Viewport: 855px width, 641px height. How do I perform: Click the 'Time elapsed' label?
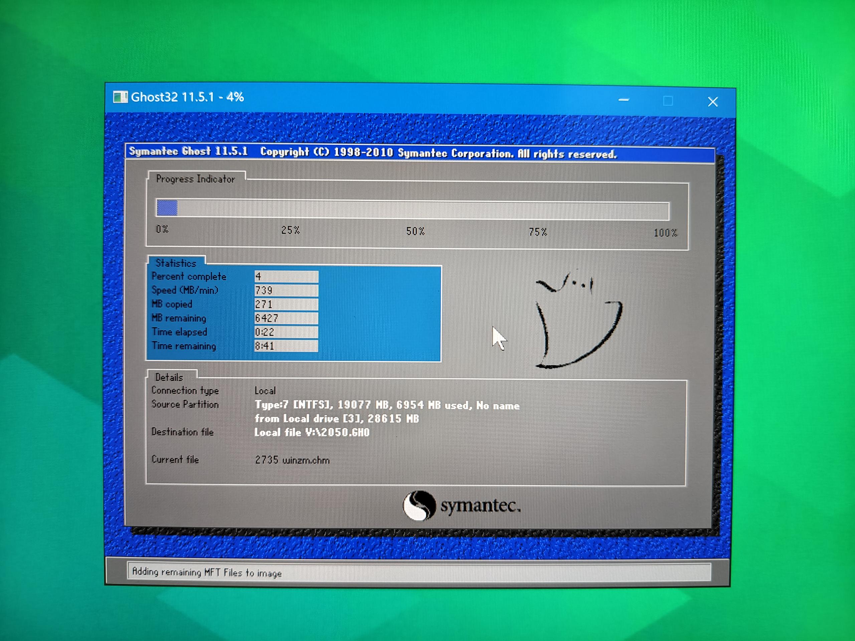point(179,332)
